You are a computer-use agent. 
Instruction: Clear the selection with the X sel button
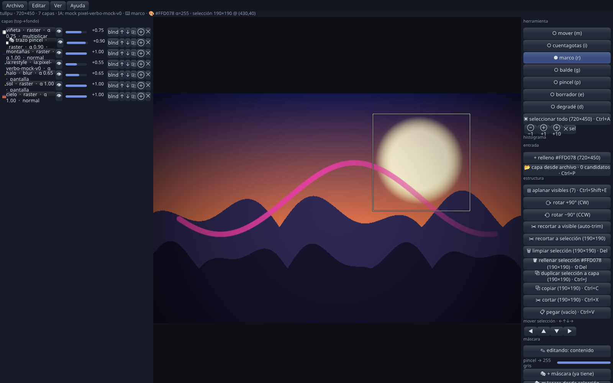(x=570, y=129)
